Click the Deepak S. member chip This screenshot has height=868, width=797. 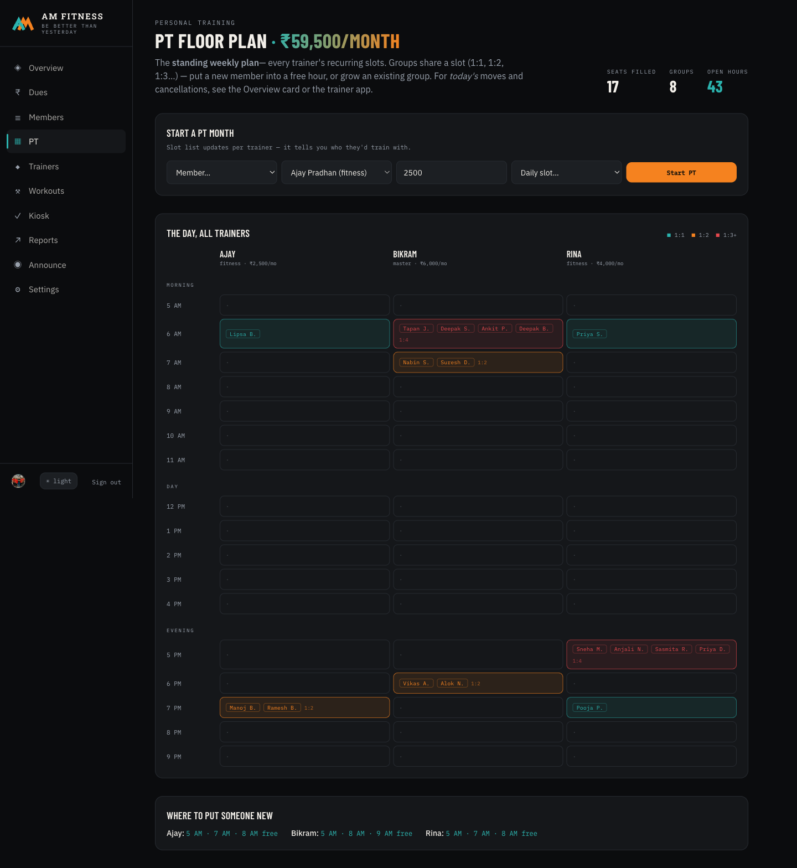pyautogui.click(x=456, y=328)
